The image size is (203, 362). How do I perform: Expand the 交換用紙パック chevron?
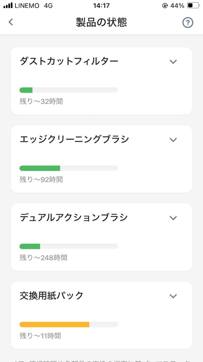(x=173, y=296)
